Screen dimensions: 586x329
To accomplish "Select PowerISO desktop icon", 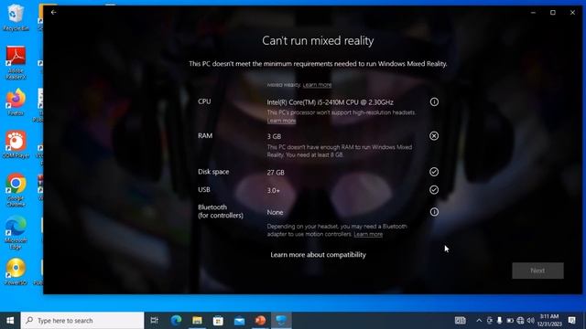I will [16, 272].
